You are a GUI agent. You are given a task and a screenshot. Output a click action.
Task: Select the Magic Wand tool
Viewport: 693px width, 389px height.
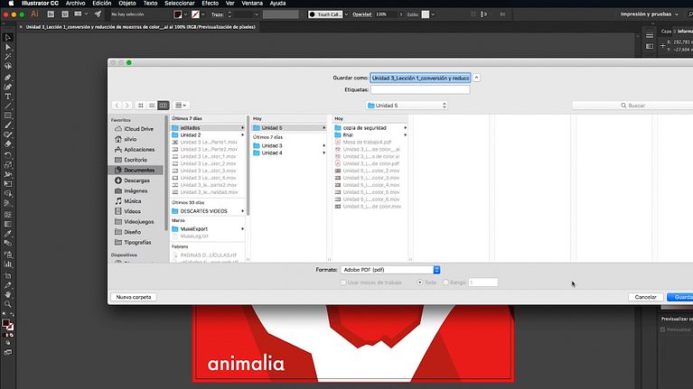[7, 57]
